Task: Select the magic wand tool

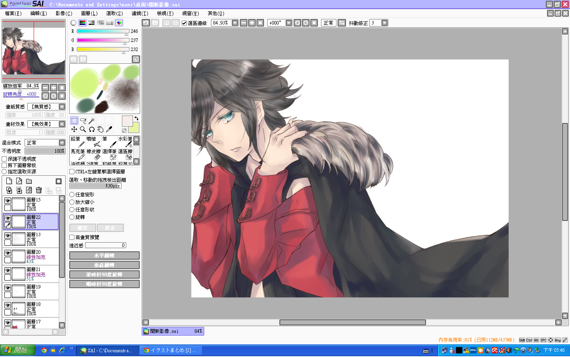Action: point(91,120)
